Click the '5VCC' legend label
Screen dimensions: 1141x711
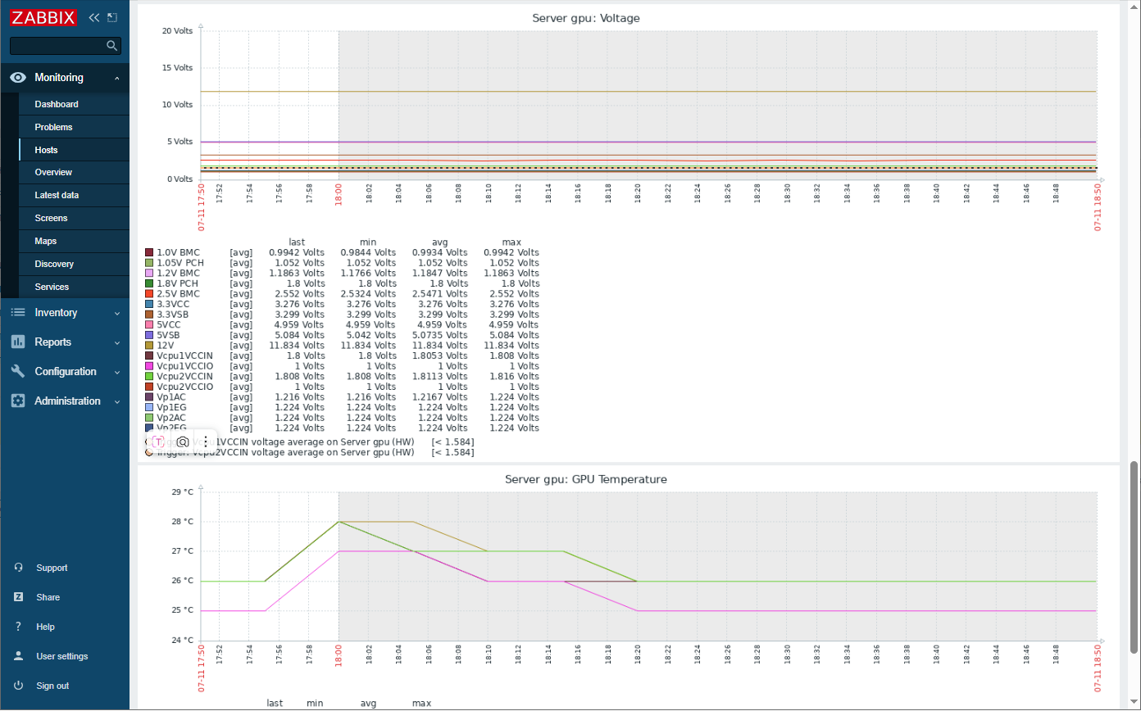[169, 325]
